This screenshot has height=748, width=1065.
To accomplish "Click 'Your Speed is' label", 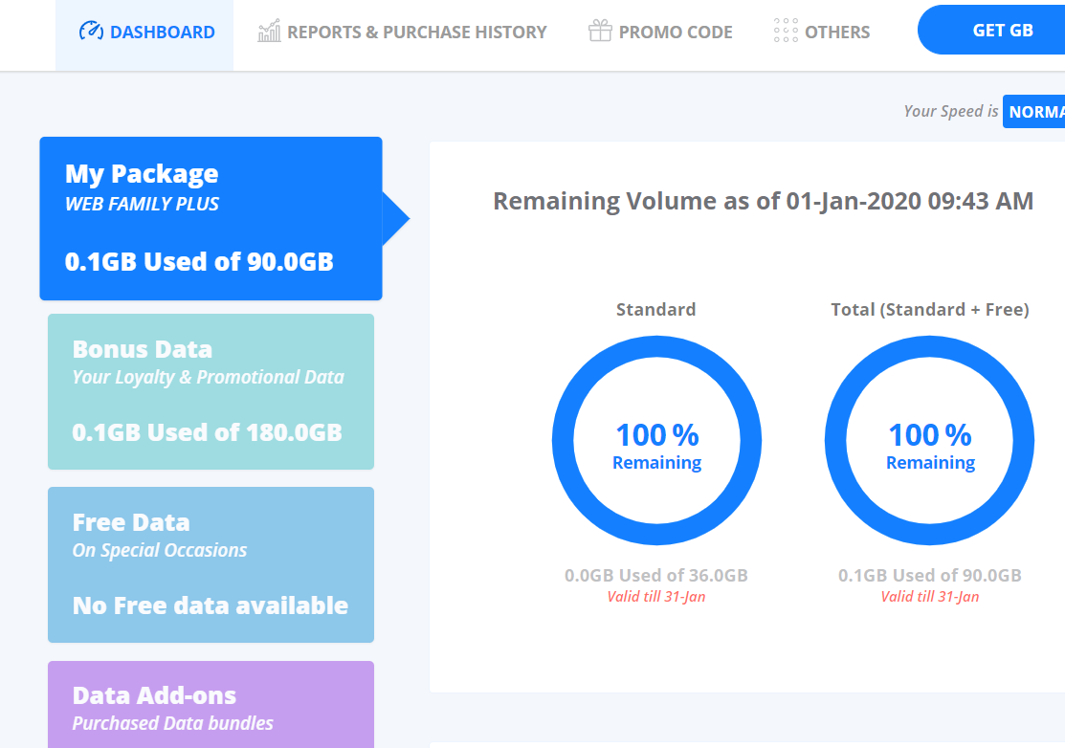I will (x=951, y=111).
